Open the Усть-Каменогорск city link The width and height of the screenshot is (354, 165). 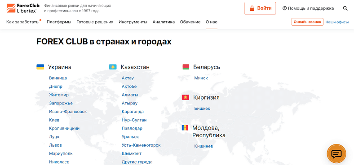141,145
